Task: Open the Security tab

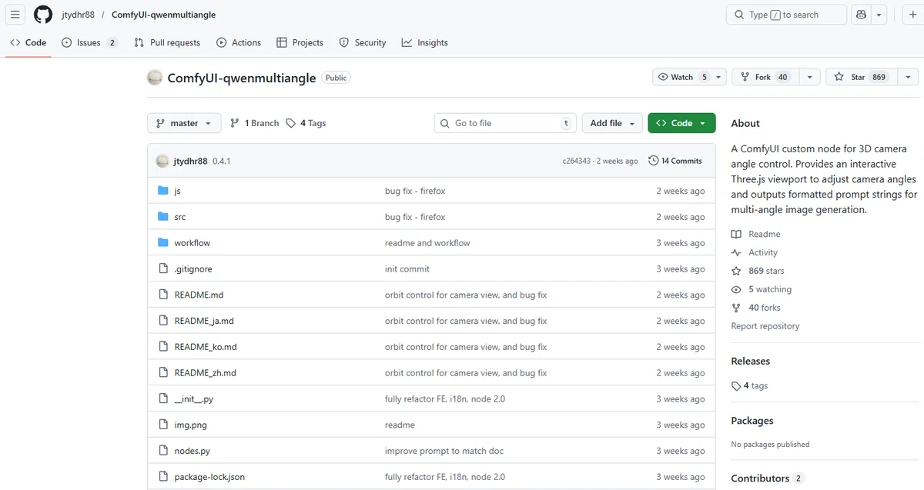Action: 363,43
